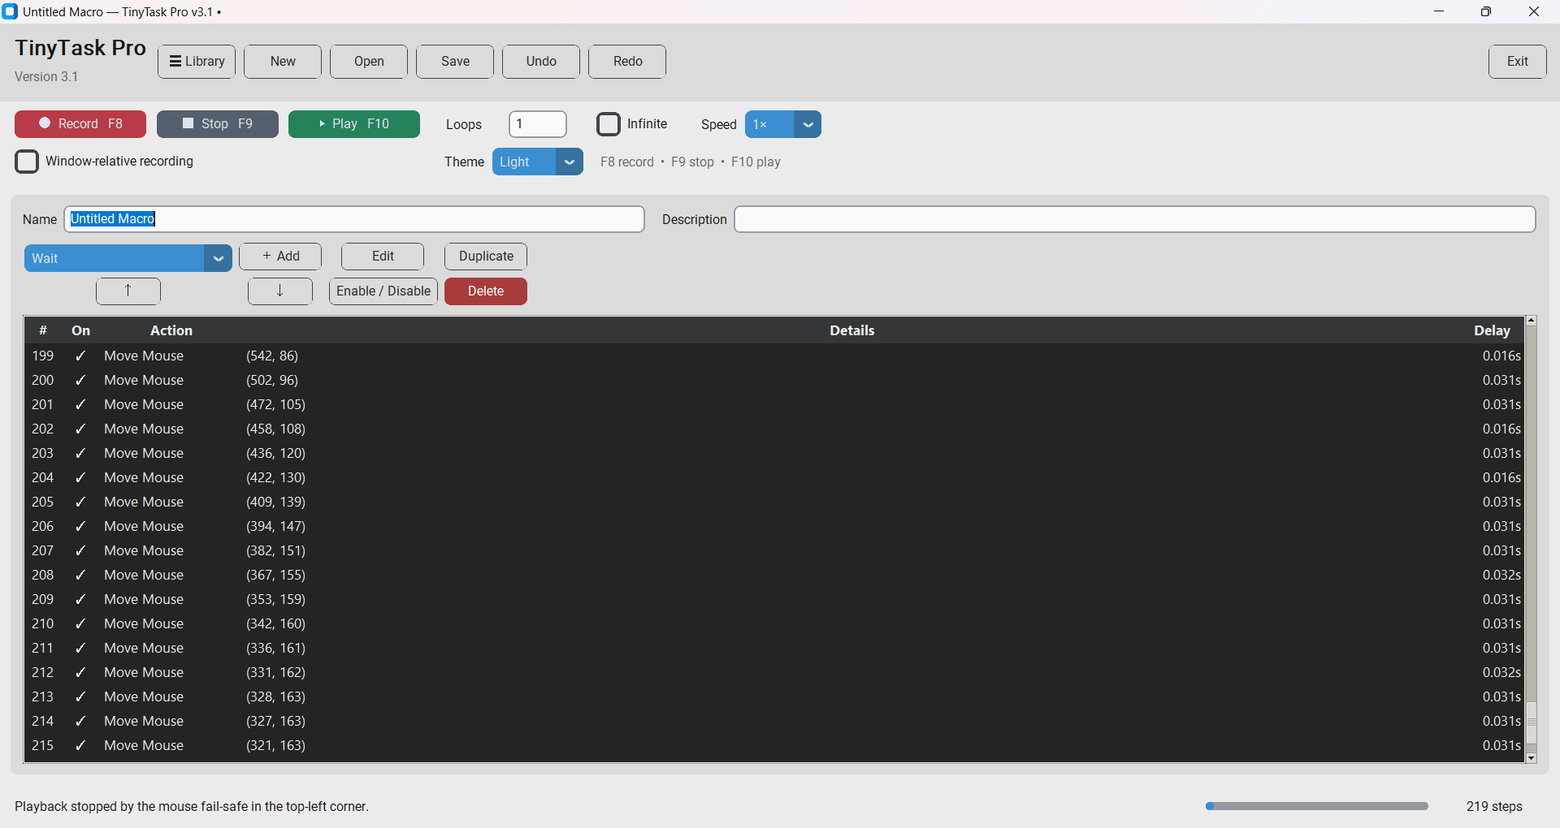1560x828 pixels.
Task: Click the Details column header
Action: 852,330
